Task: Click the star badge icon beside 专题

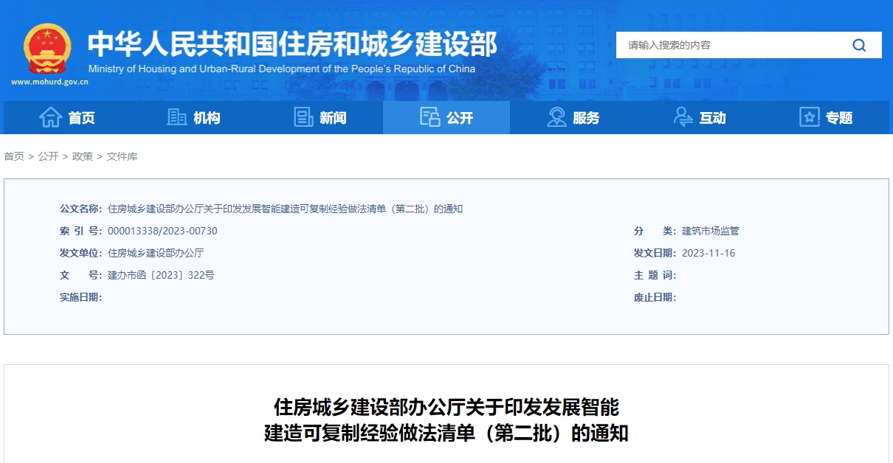Action: 810,117
